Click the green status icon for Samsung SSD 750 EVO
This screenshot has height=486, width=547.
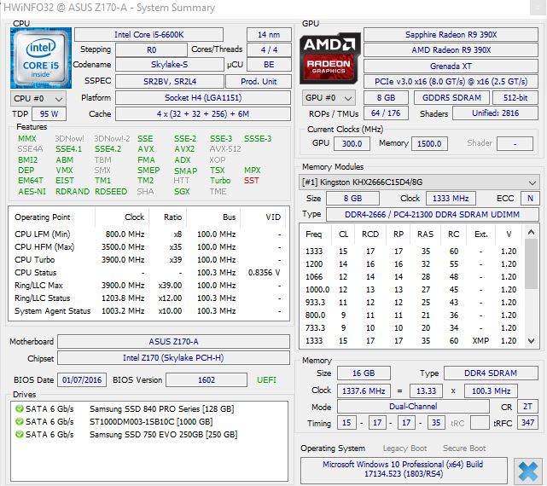pyautogui.click(x=20, y=434)
